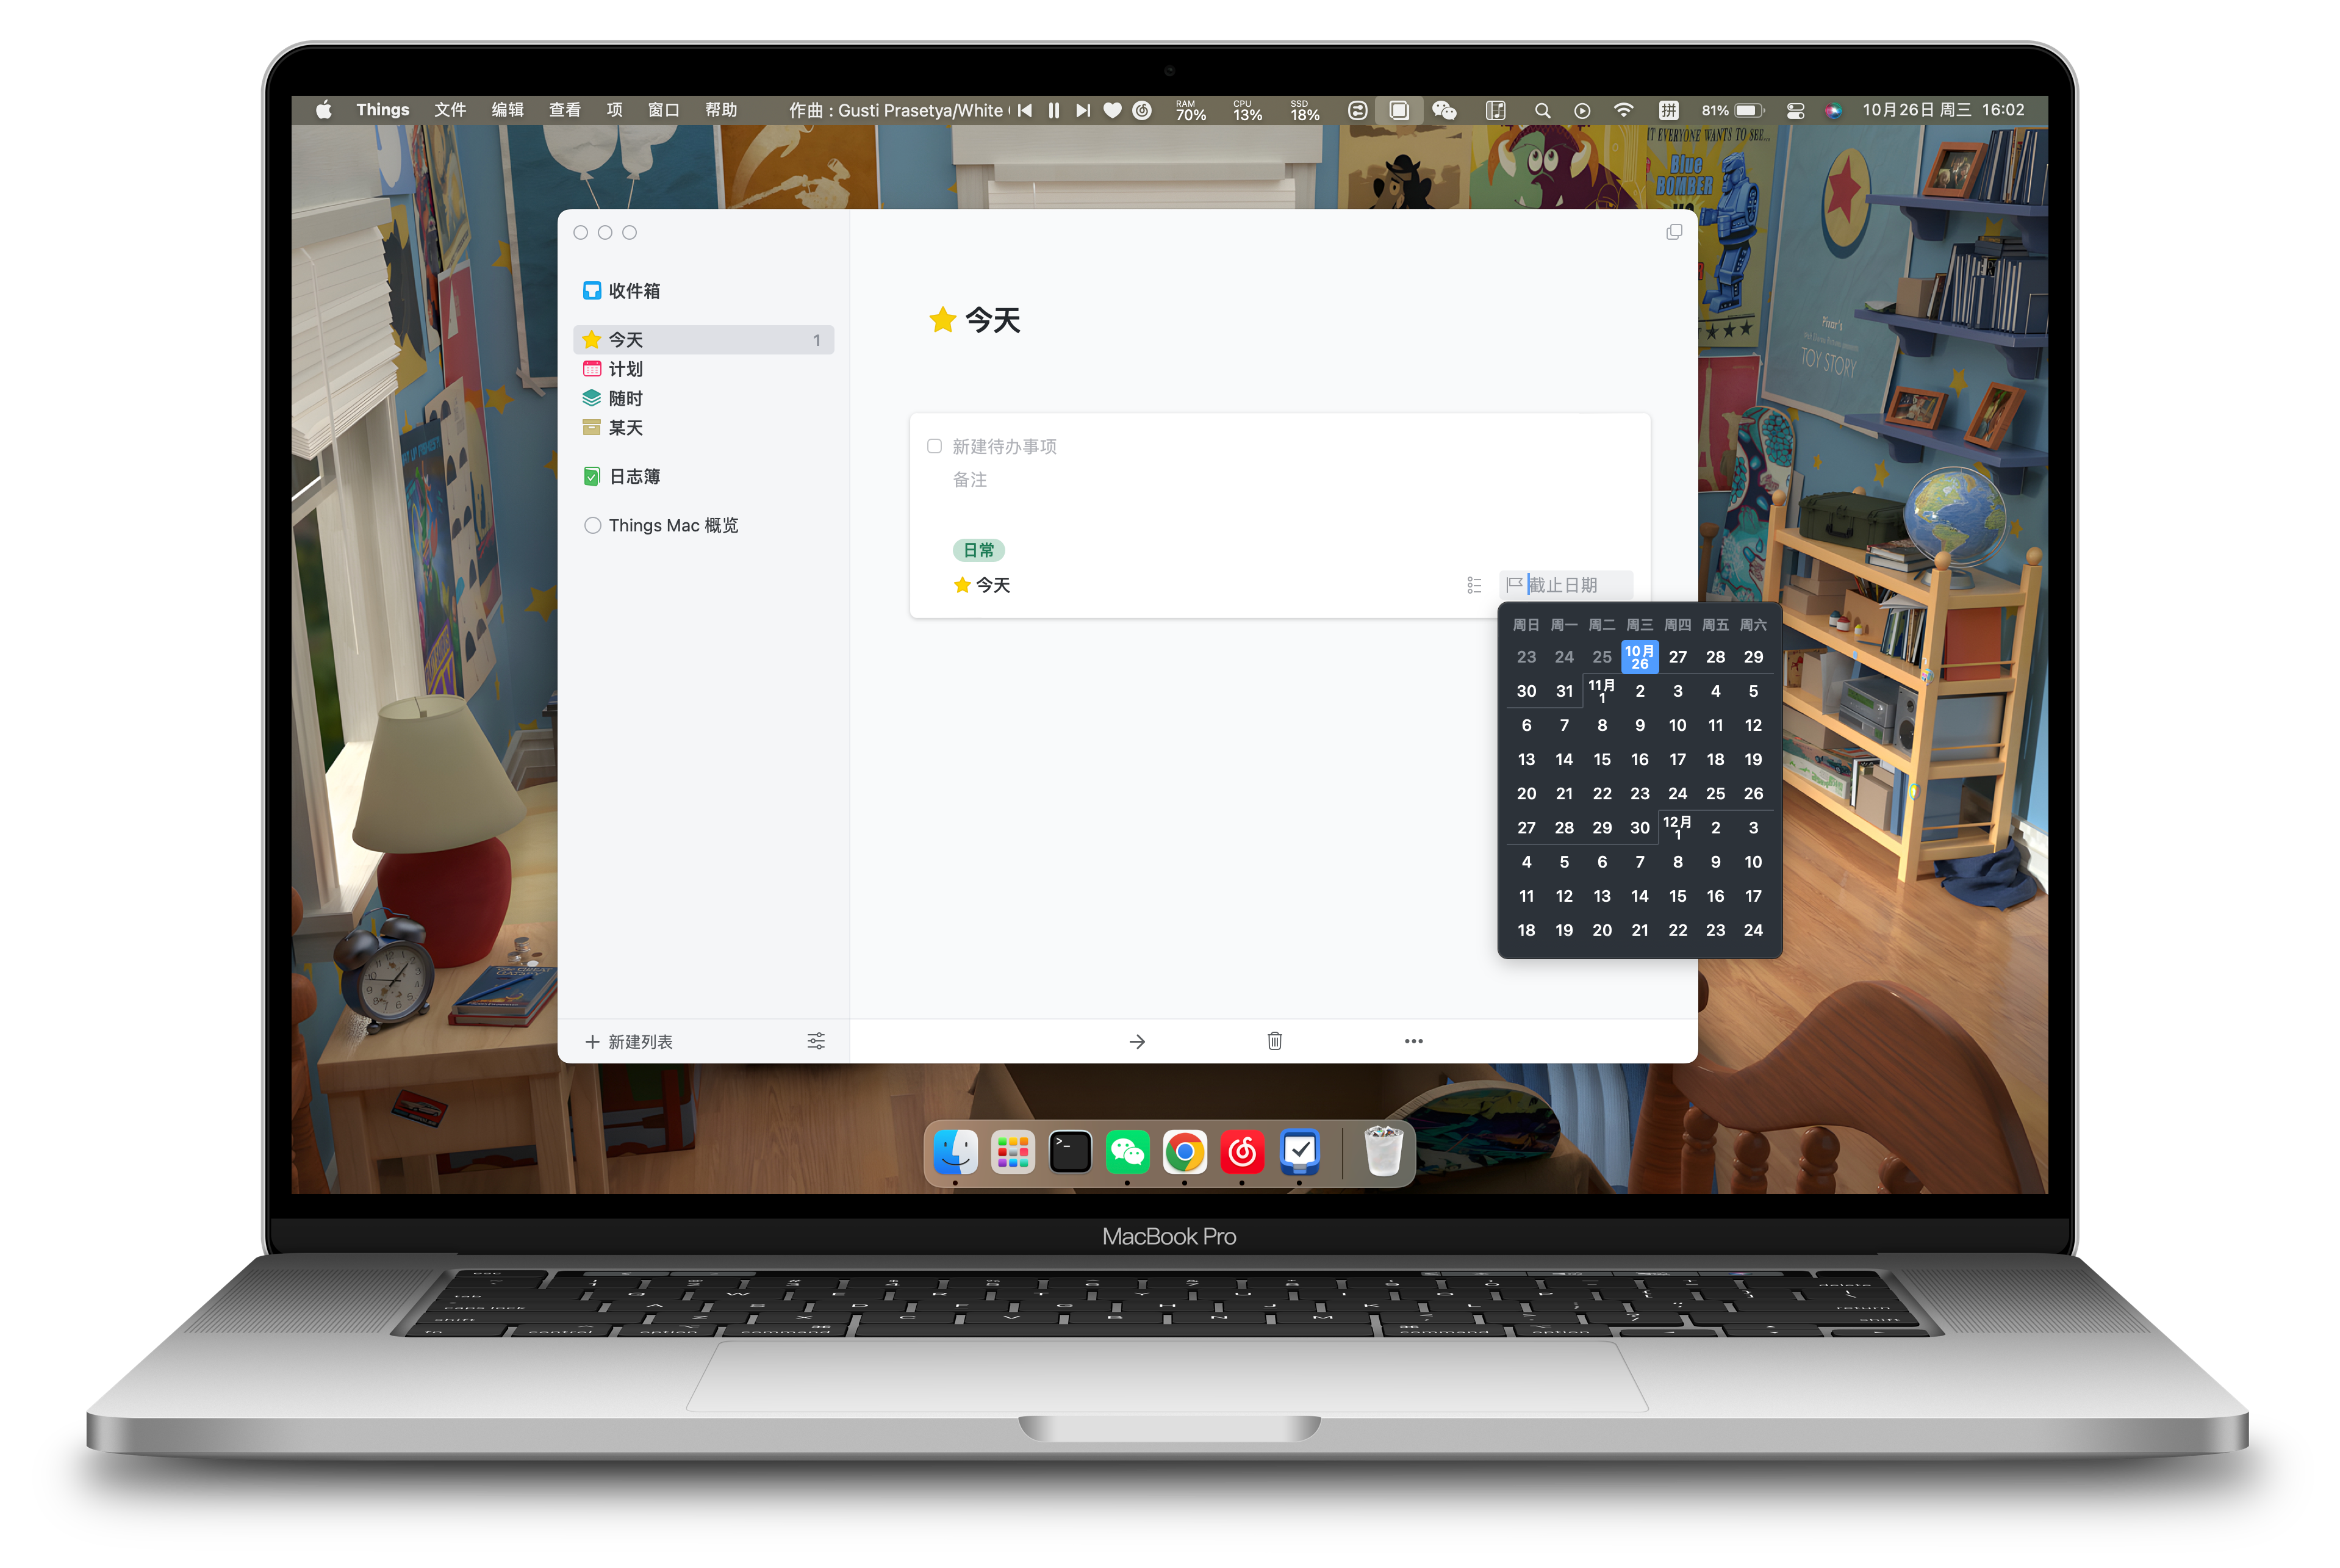Viewport: 2340px width, 1568px height.
Task: Click WeChat icon in the Dock
Action: click(x=1126, y=1149)
